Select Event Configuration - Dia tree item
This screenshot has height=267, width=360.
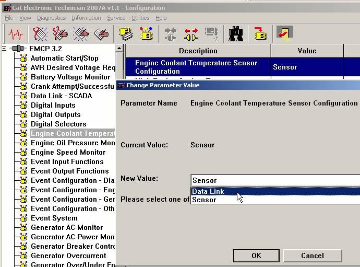73,181
